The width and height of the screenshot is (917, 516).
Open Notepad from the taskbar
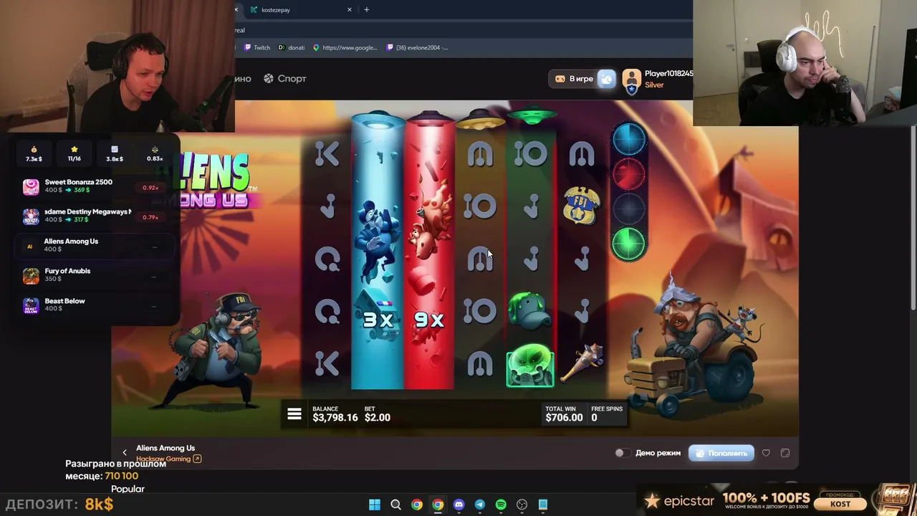(x=543, y=505)
